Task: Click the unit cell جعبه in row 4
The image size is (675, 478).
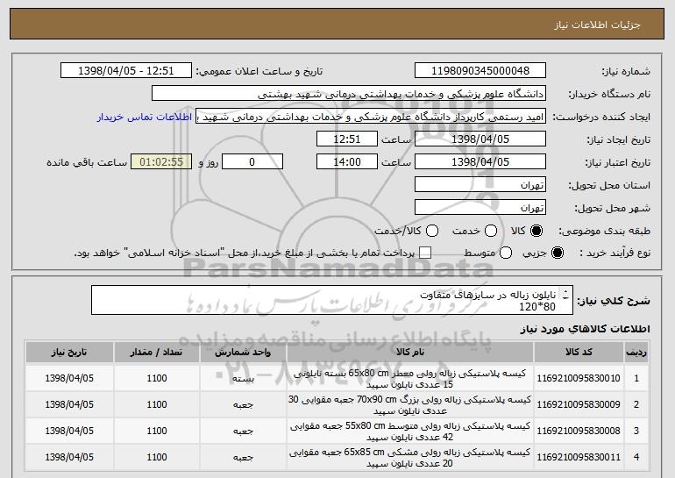Action: click(x=243, y=458)
